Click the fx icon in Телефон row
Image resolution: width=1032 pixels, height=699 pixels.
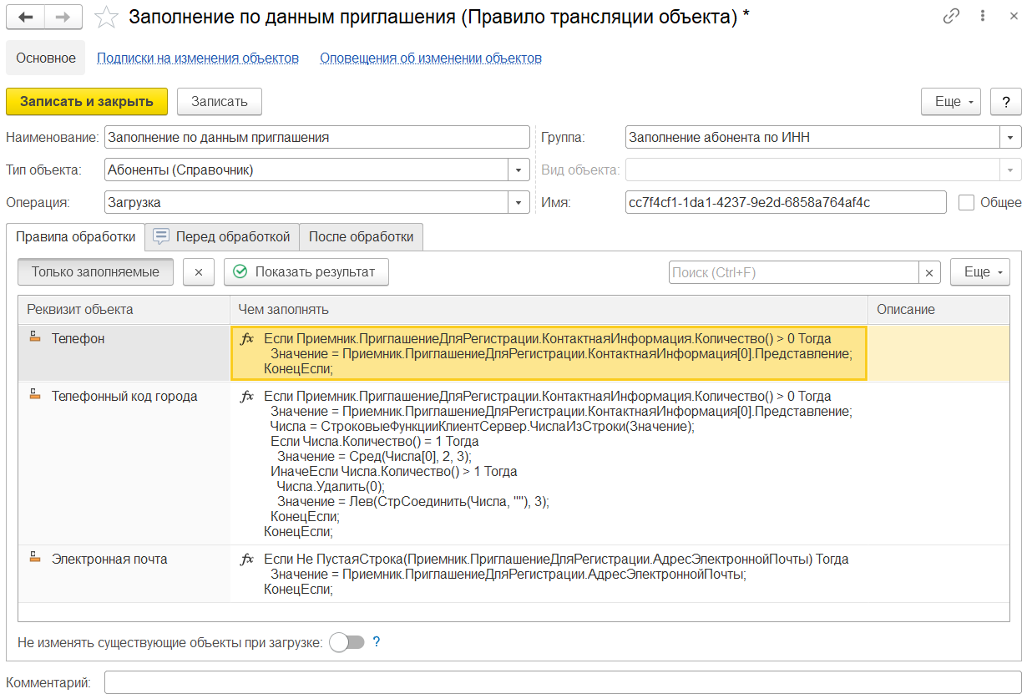pos(247,339)
